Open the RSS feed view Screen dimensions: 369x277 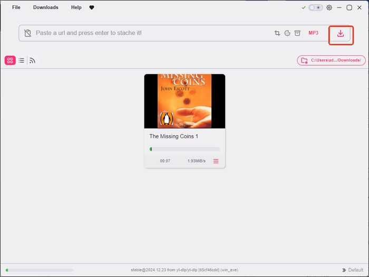click(32, 61)
